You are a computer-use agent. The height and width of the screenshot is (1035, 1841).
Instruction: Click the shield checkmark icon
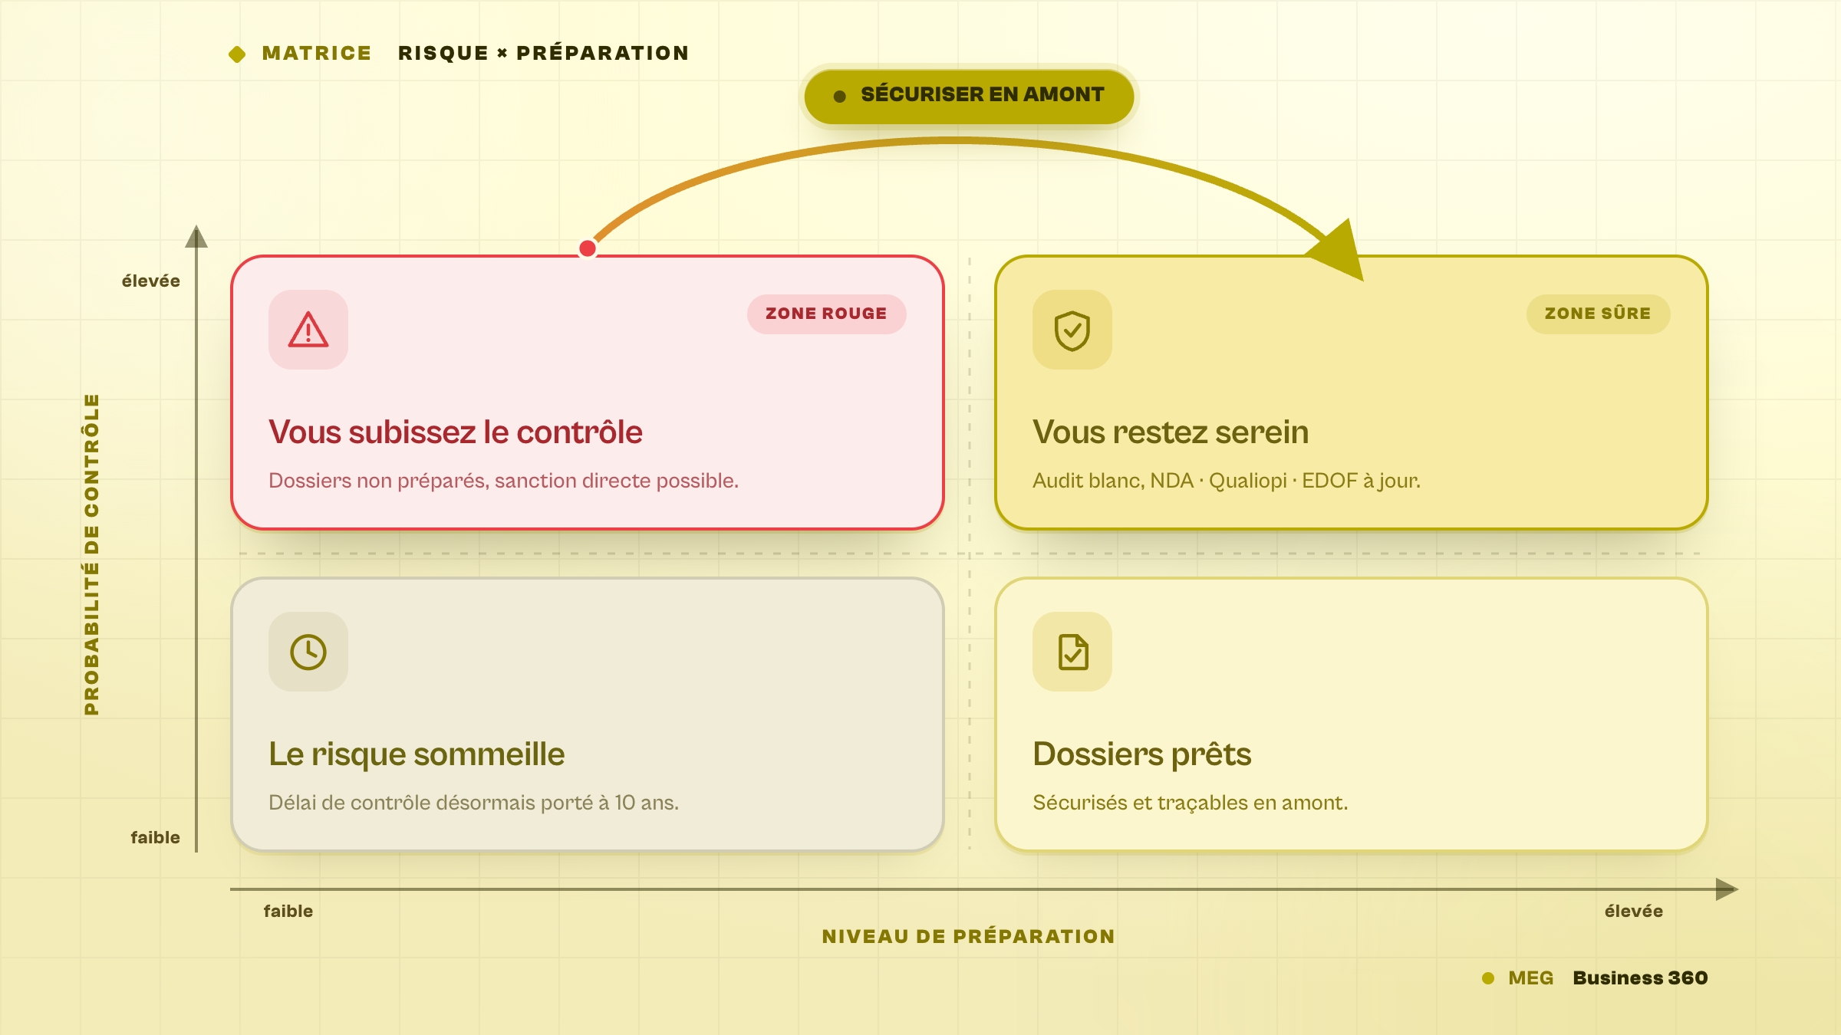pyautogui.click(x=1072, y=330)
